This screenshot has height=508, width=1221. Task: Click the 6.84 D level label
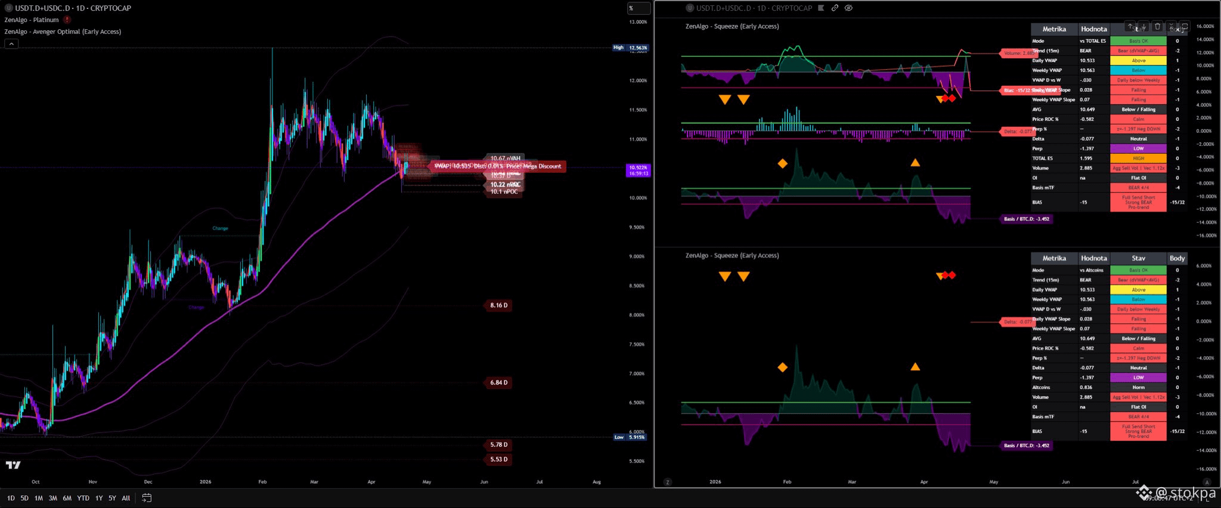point(498,382)
